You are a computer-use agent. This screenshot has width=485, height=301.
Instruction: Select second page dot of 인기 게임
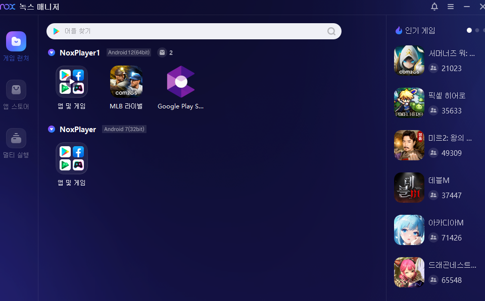(x=477, y=30)
